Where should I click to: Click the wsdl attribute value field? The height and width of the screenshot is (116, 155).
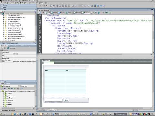pos(25,62)
